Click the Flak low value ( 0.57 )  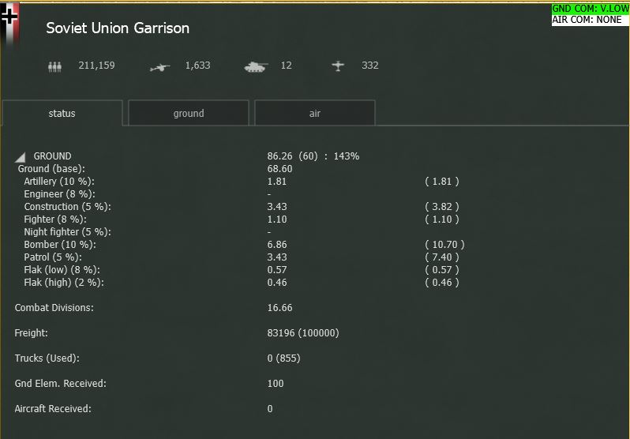442,270
